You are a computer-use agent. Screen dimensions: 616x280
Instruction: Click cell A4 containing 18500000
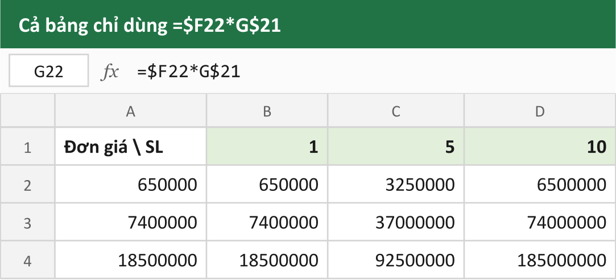(130, 260)
